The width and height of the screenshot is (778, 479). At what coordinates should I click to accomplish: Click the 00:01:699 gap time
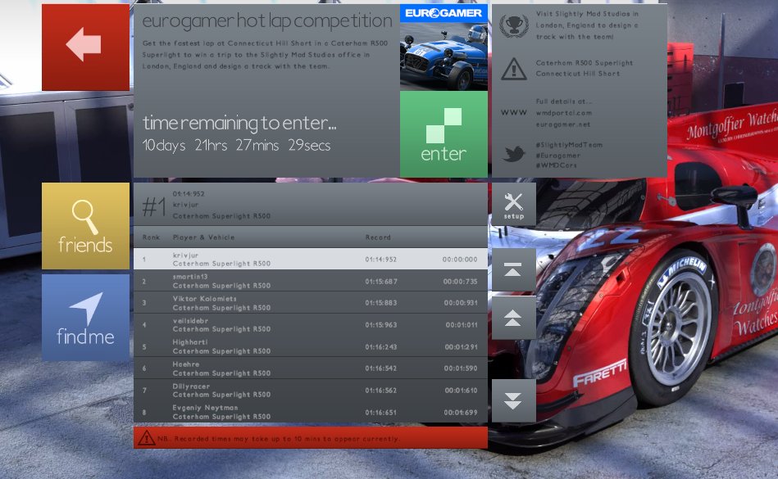(x=461, y=412)
